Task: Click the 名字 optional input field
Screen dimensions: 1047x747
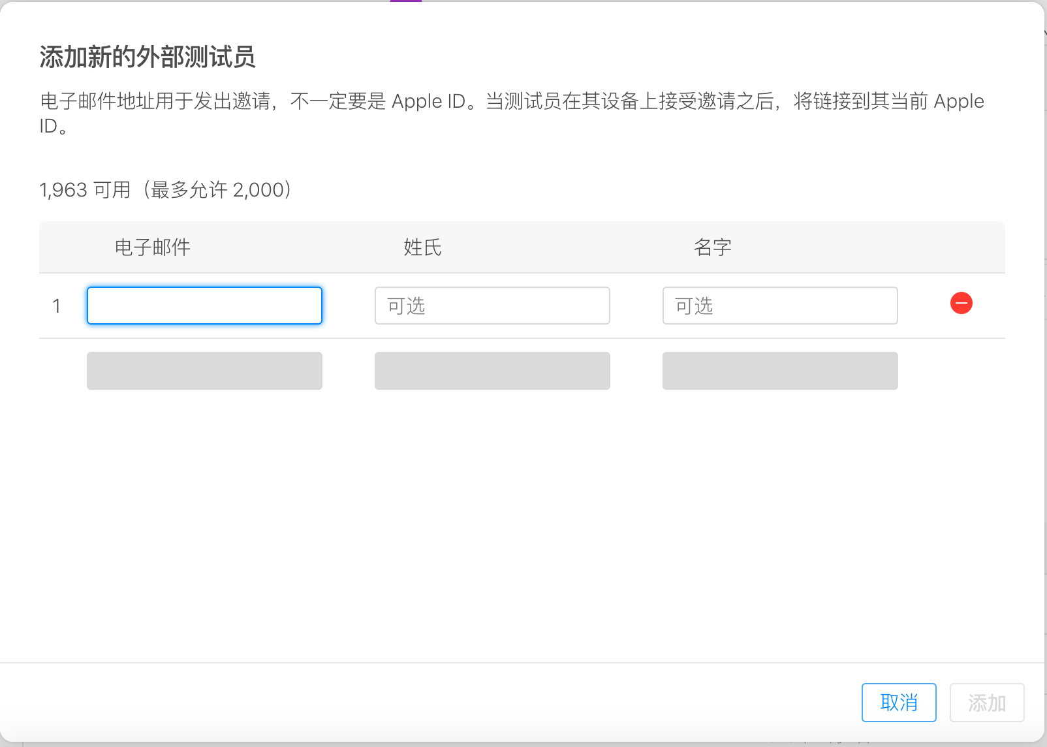Action: coord(780,306)
